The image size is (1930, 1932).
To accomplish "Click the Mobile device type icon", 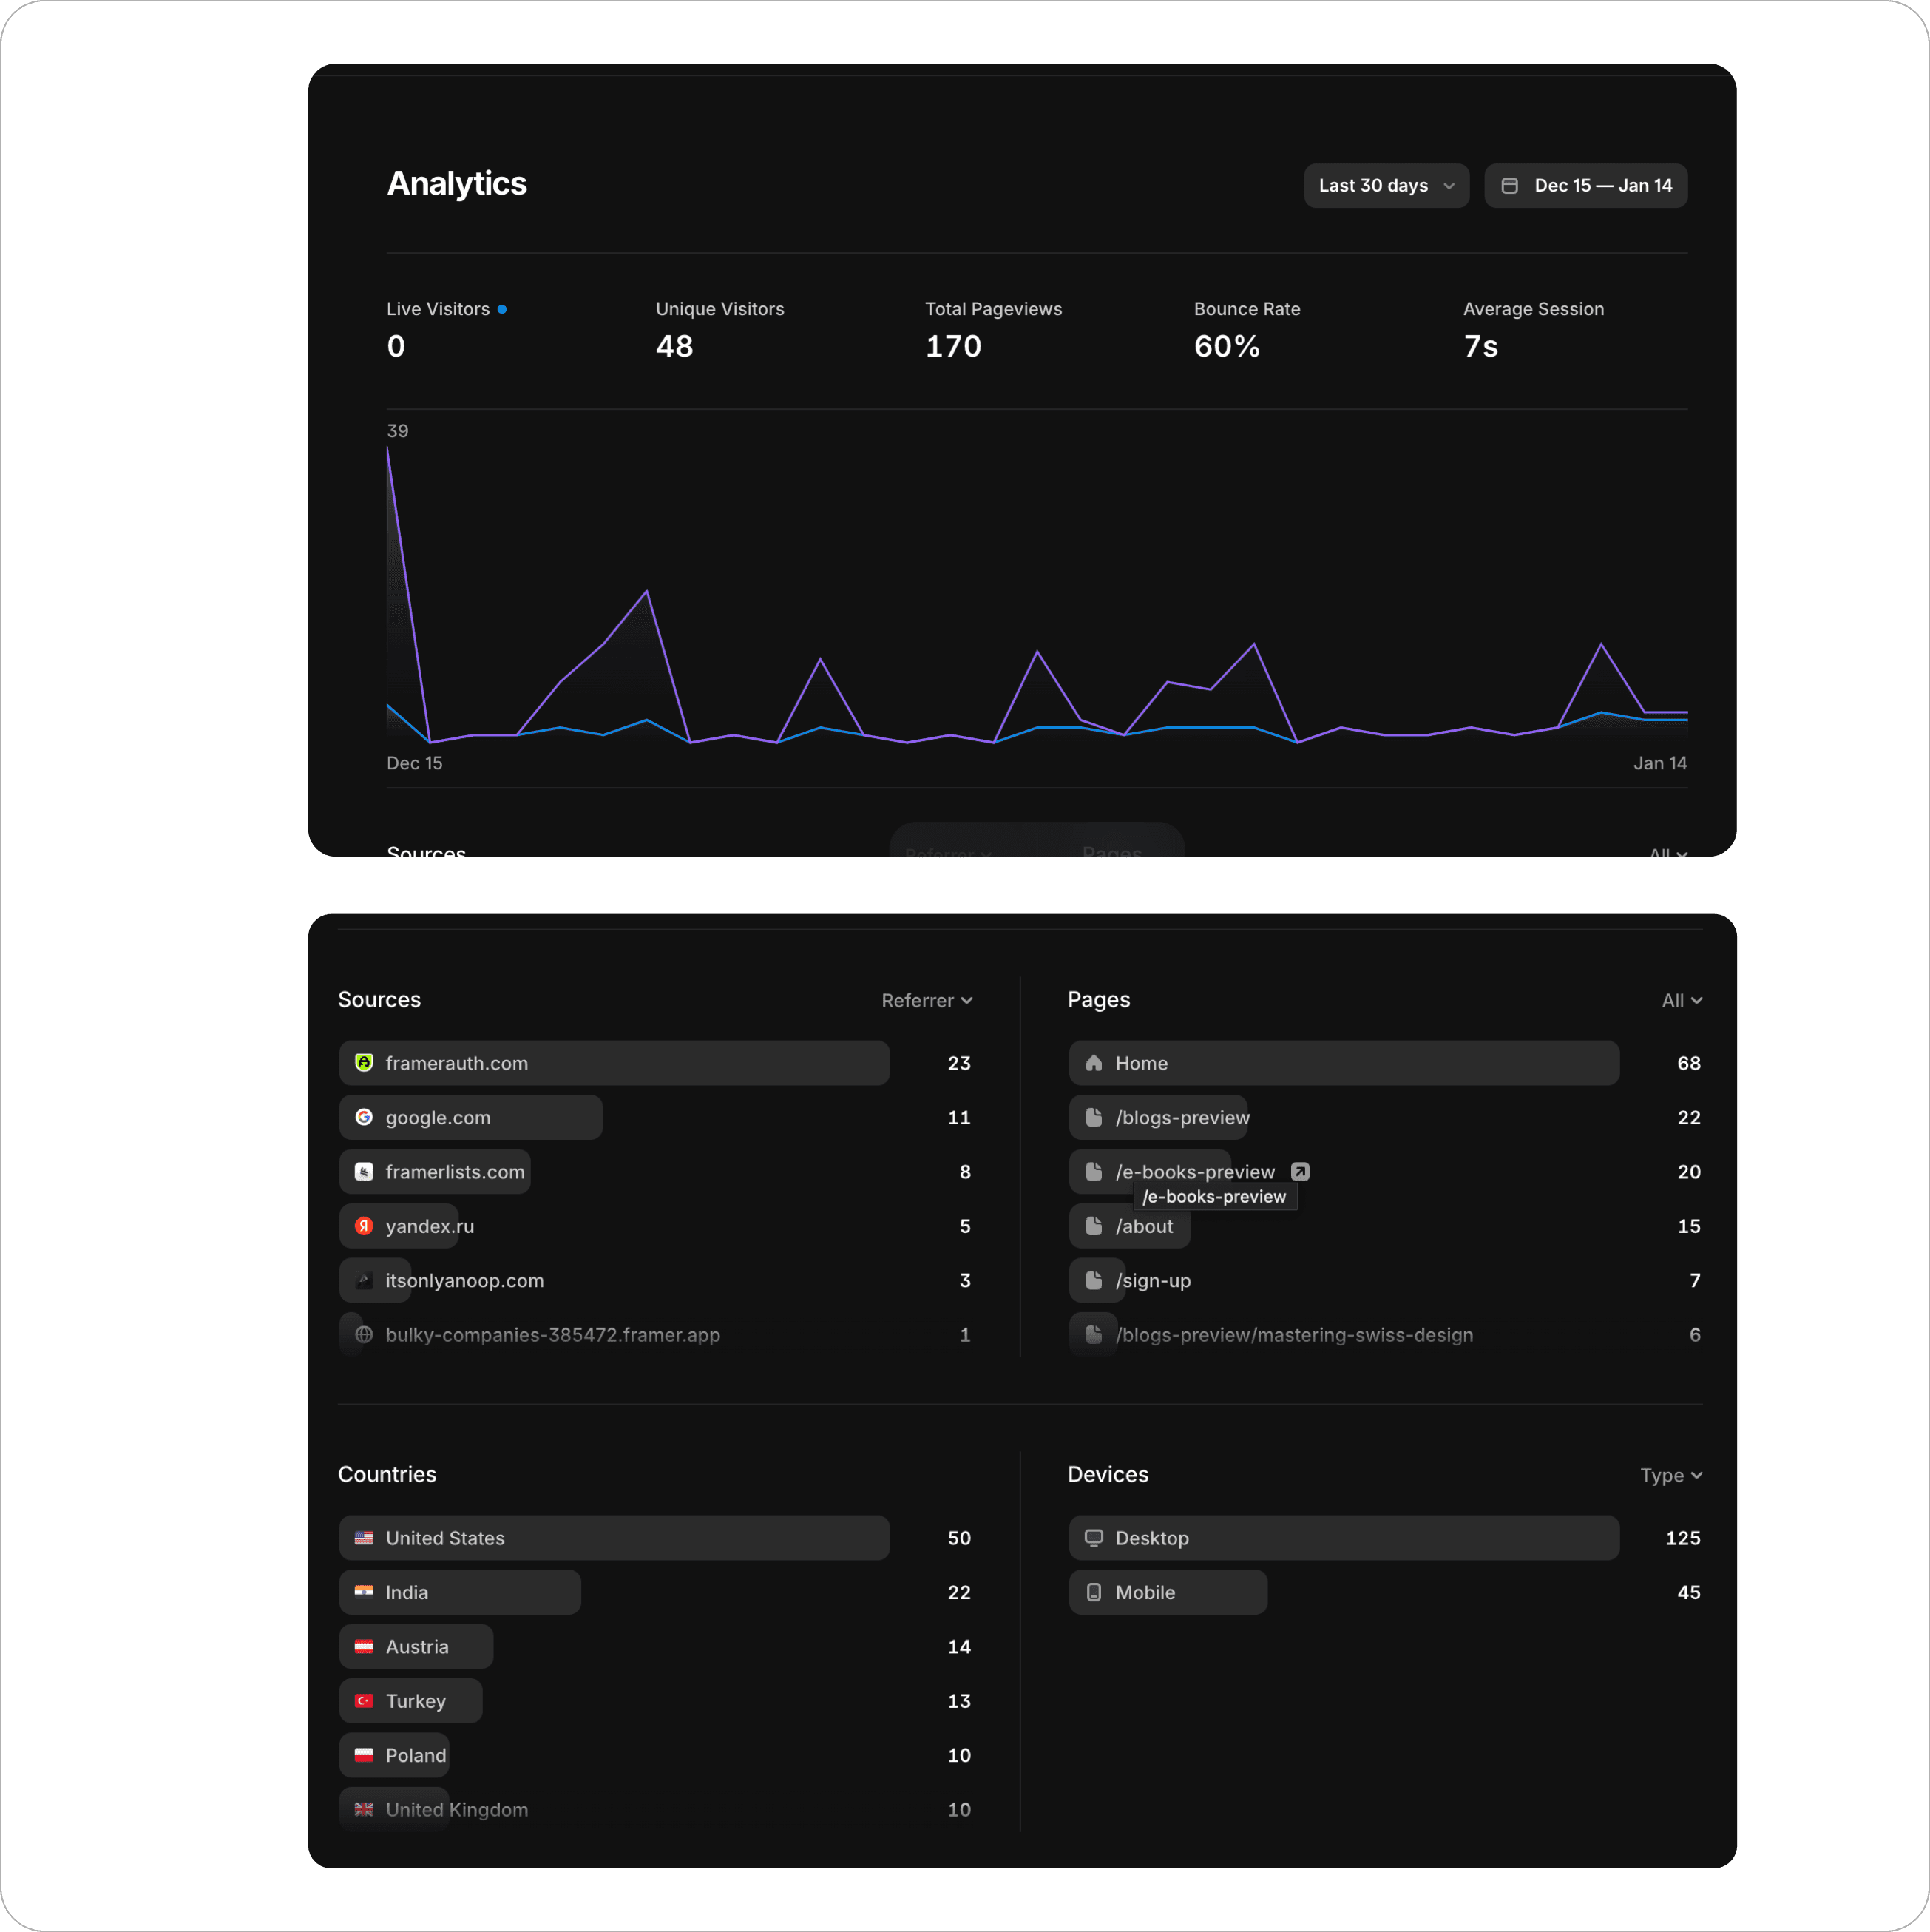I will click(1096, 1591).
